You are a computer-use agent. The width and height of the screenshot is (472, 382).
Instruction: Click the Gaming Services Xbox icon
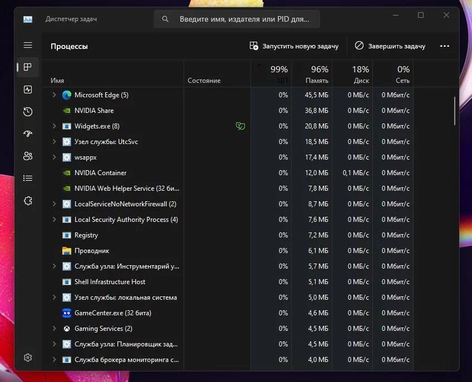click(67, 329)
